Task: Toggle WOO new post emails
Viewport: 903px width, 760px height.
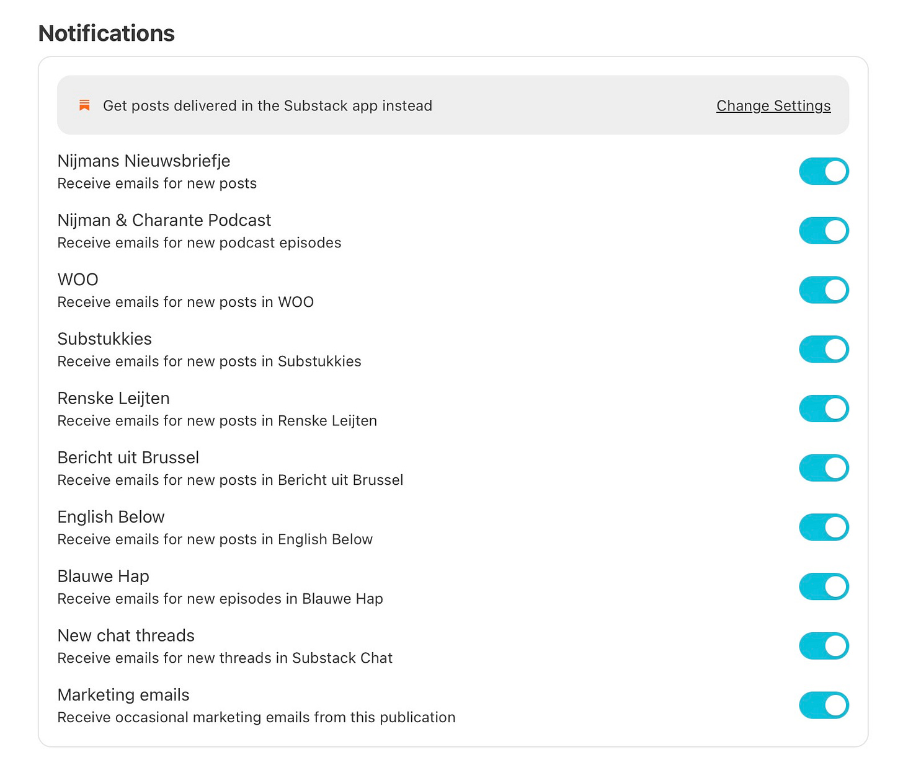Action: coord(824,290)
